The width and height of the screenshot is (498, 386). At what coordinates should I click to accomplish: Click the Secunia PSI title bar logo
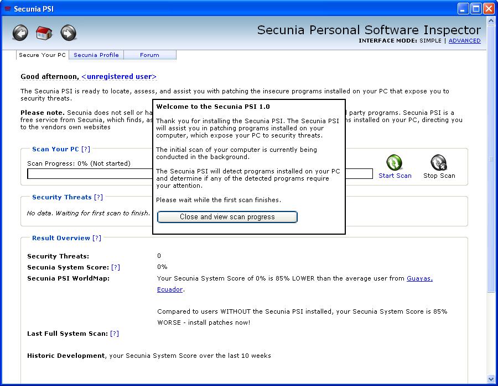(8, 8)
